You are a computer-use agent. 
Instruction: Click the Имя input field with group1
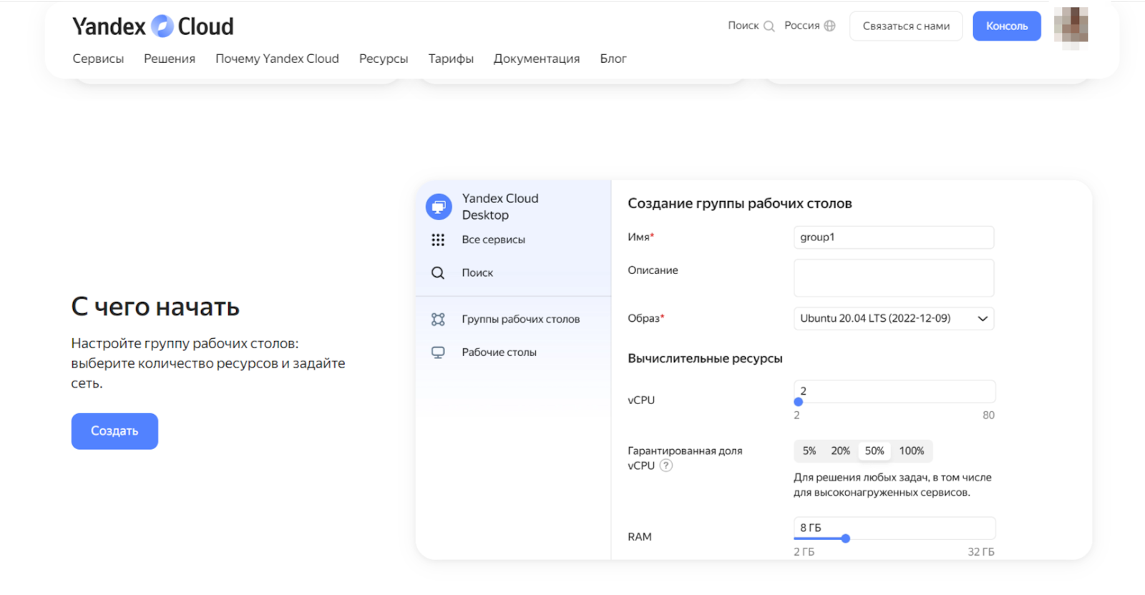tap(894, 237)
